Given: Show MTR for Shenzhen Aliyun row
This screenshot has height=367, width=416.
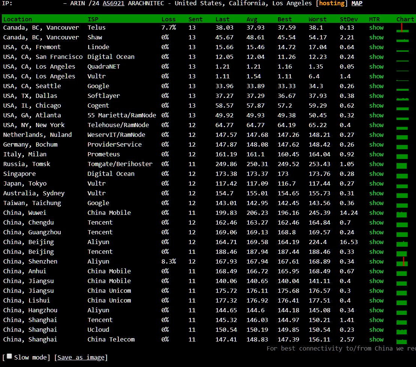Looking at the screenshot, I should (376, 261).
